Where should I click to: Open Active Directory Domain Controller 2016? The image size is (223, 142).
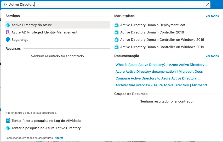click(152, 32)
